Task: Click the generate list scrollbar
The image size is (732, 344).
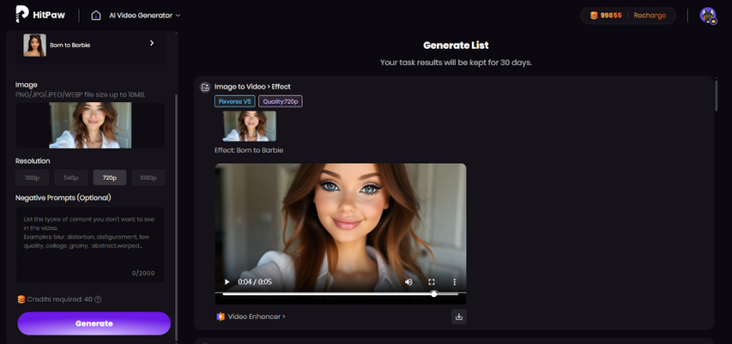Action: (717, 95)
